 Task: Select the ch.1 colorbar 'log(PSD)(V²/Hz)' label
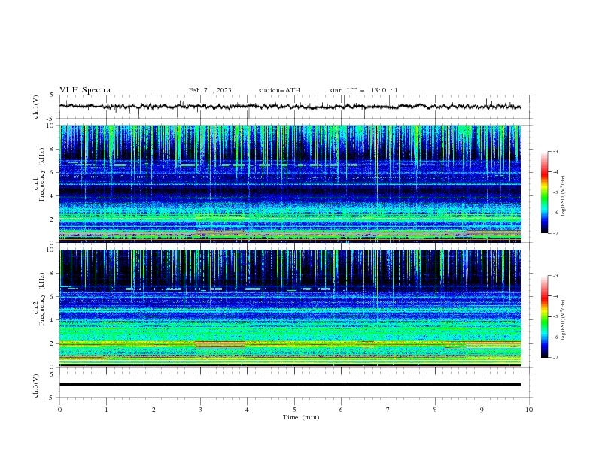coord(563,196)
